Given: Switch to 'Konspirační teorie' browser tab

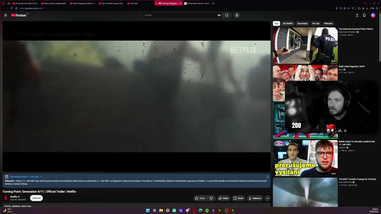Looking at the screenshot, I should (197, 3).
